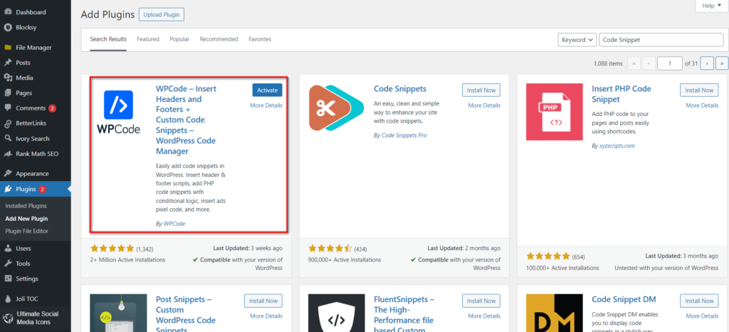The image size is (729, 332).
Task: Click the search plugins field containing Code Snippet
Action: [661, 40]
